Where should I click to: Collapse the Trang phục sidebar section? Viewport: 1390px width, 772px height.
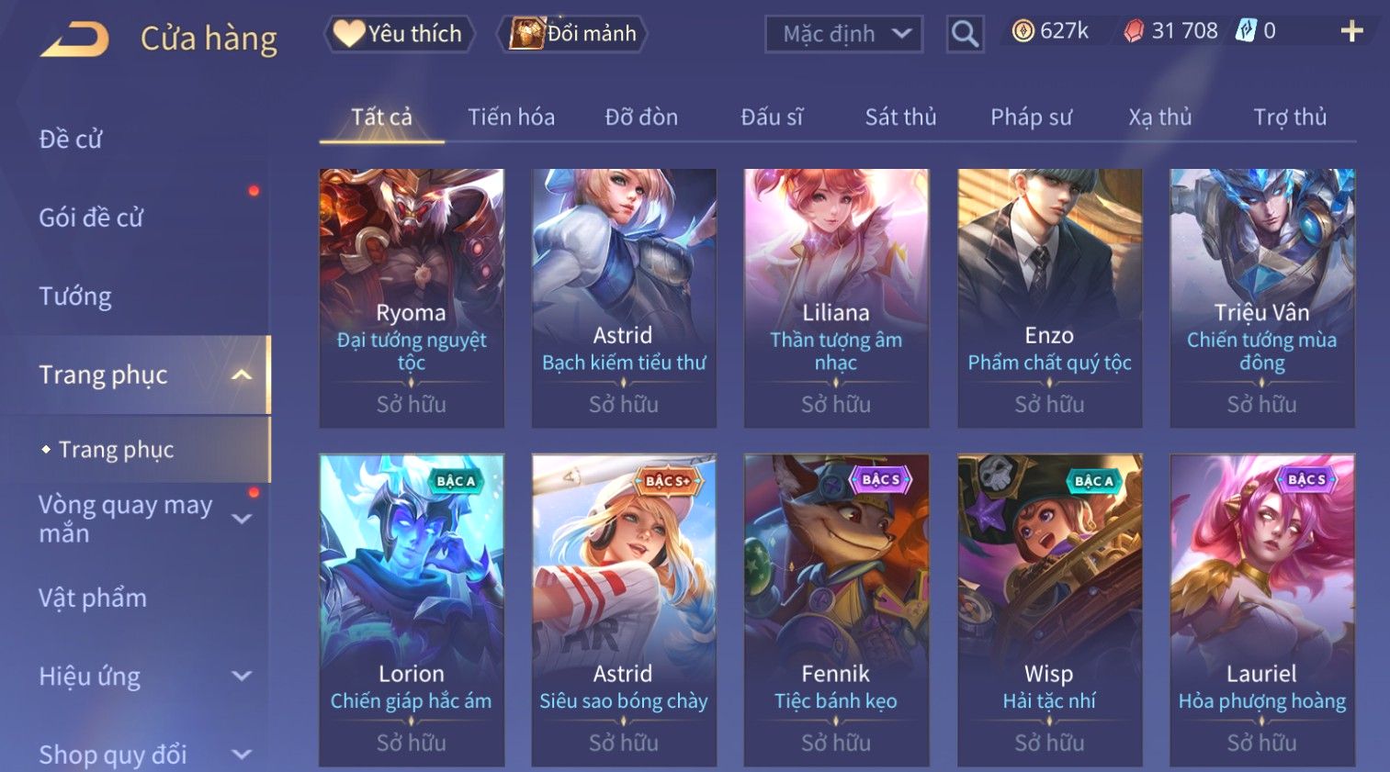(x=242, y=375)
